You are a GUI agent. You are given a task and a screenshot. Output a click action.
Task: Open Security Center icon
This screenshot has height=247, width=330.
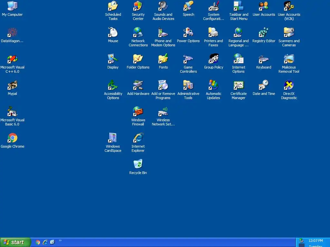[x=138, y=11]
